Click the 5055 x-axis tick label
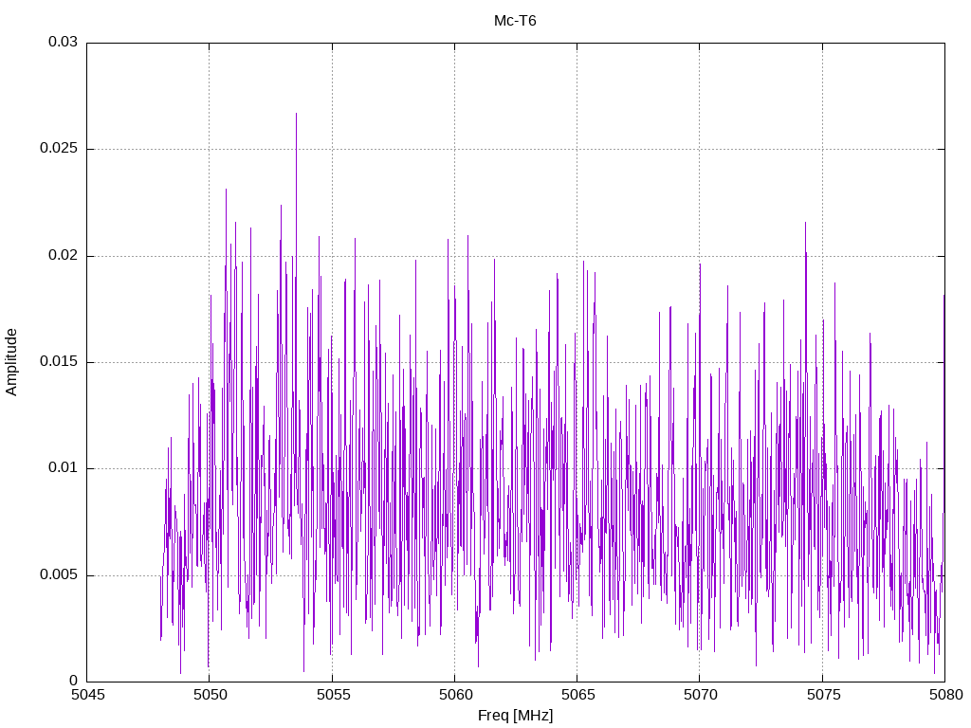The width and height of the screenshot is (971, 728). tap(333, 695)
